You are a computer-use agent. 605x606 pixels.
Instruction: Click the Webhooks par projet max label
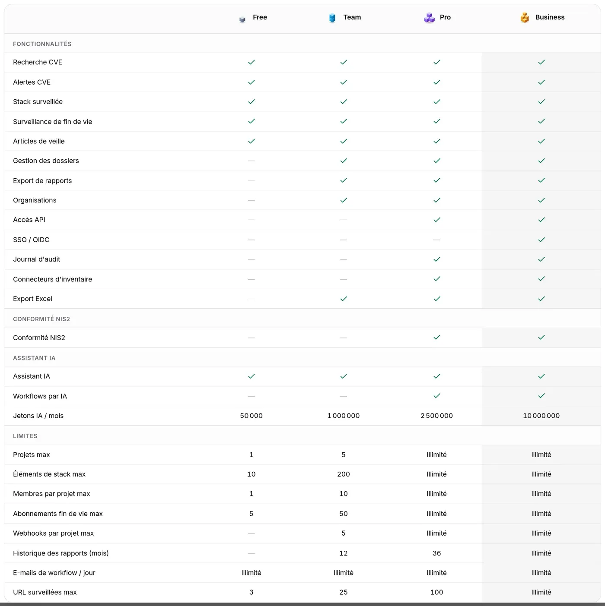point(53,533)
